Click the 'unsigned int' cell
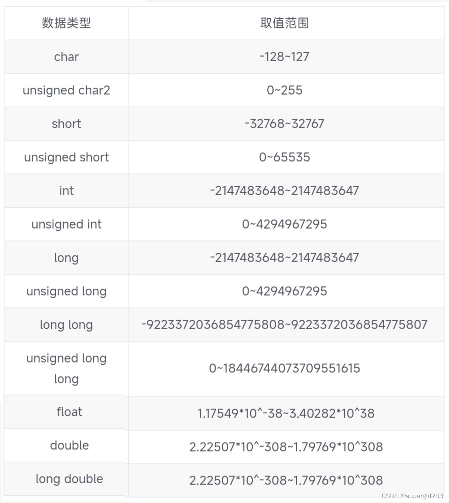449x503 pixels. point(66,224)
